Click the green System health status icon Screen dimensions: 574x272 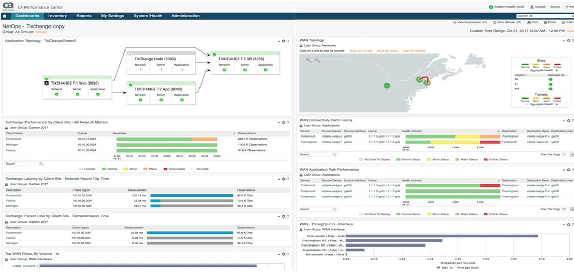click(x=490, y=7)
